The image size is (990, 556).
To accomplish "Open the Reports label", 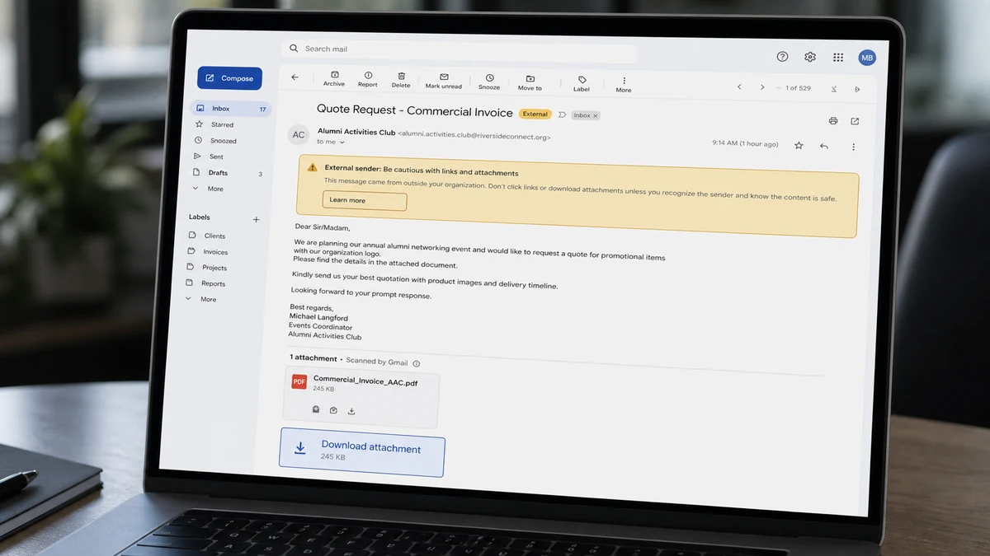I will tap(205, 283).
